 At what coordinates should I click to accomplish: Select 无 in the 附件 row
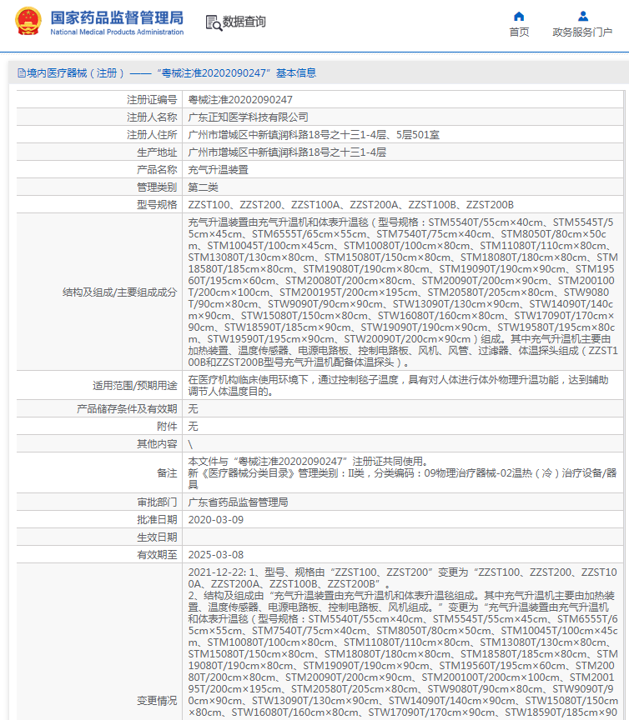tap(193, 426)
